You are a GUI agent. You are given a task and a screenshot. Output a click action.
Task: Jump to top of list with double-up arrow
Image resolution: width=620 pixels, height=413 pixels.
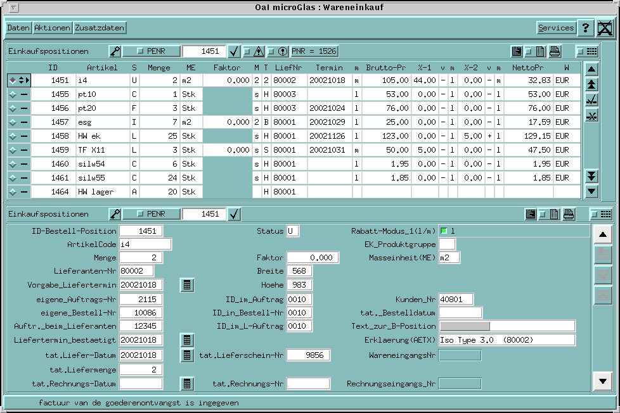pyautogui.click(x=591, y=84)
